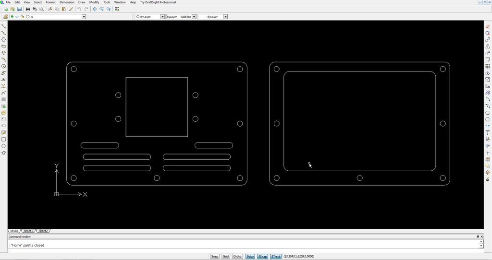Select the Delete eraser tool
Image resolution: width=492 pixels, height=260 pixels.
487,26
